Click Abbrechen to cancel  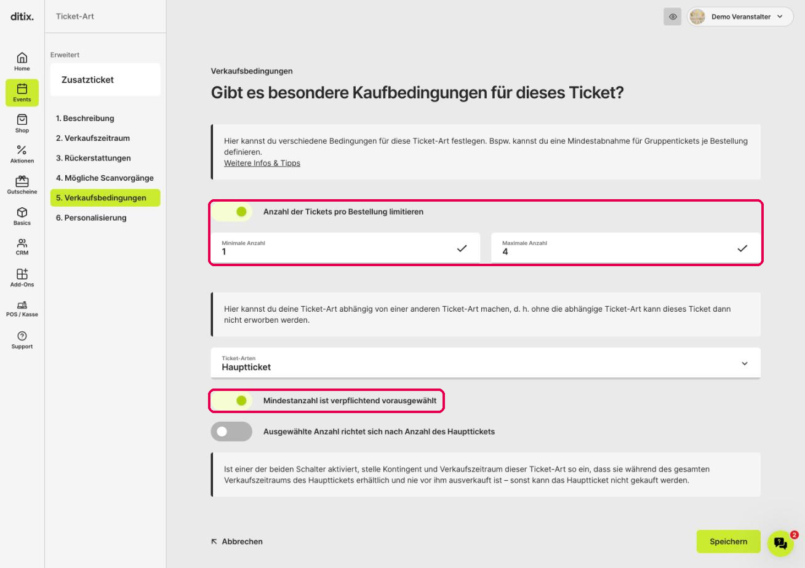pos(237,542)
